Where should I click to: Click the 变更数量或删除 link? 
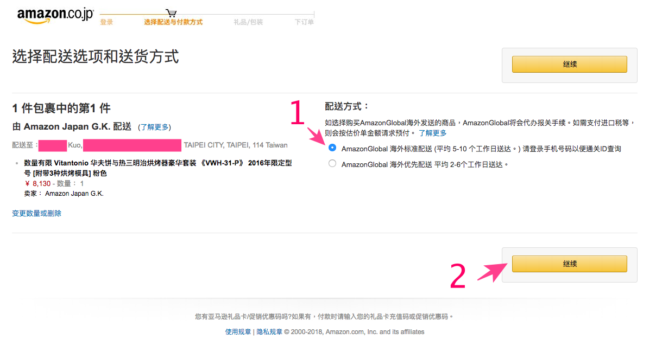click(37, 213)
